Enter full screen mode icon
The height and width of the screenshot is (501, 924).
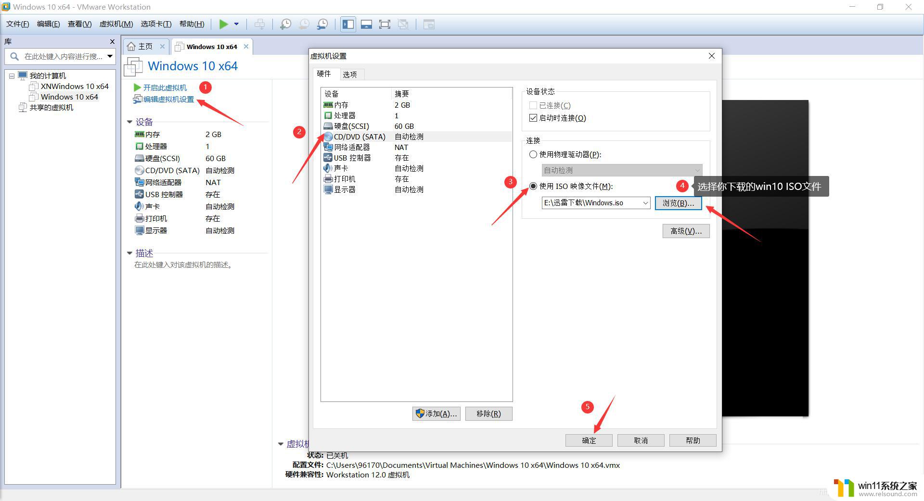[385, 24]
